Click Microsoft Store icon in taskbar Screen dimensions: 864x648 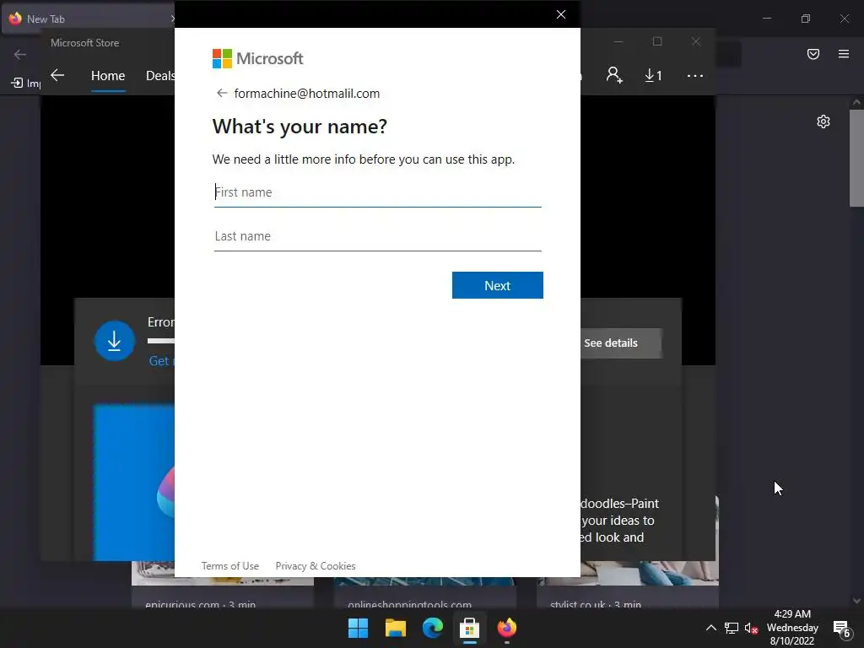pyautogui.click(x=469, y=628)
